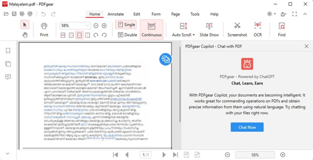Viewport: 313px width, 160px height.
Task: Click the red Copilot robot icon
Action: (247, 64)
